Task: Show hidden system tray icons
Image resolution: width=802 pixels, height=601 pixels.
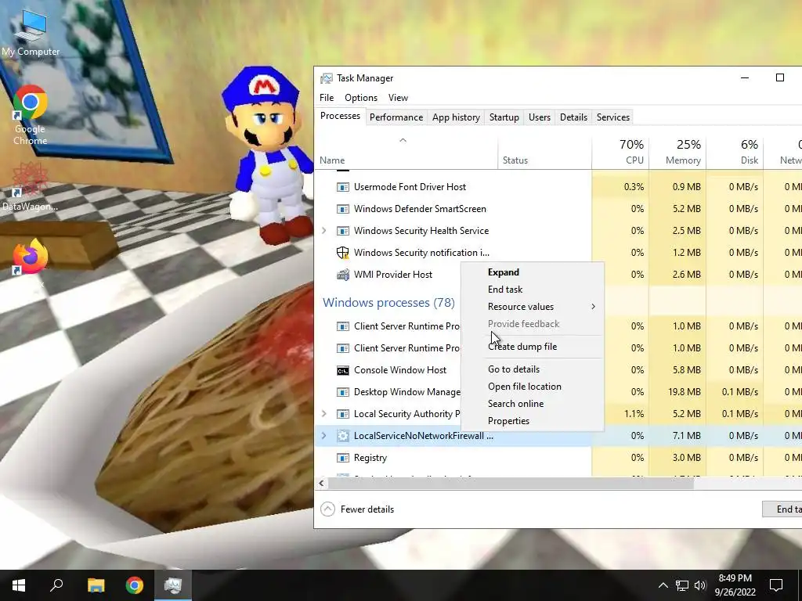Action: pyautogui.click(x=663, y=585)
